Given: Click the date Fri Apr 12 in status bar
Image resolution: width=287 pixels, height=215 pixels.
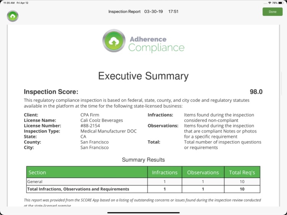Looking at the screenshot, I should point(23,3).
